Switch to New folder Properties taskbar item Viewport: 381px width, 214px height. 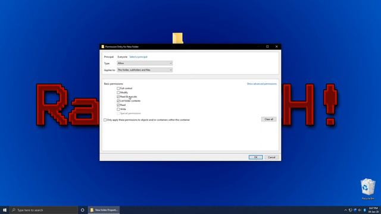pos(104,210)
